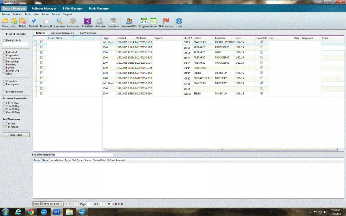Viewport: 346px width, 216px height.
Task: Open the Calculator tool
Action: click(x=113, y=21)
